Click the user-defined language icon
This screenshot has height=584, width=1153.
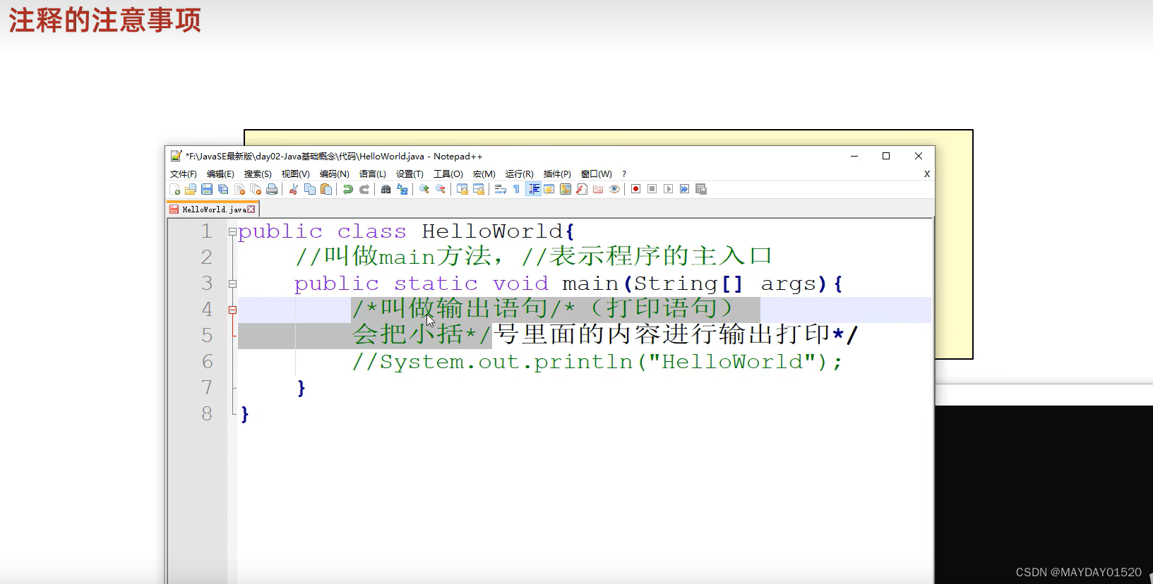point(549,189)
